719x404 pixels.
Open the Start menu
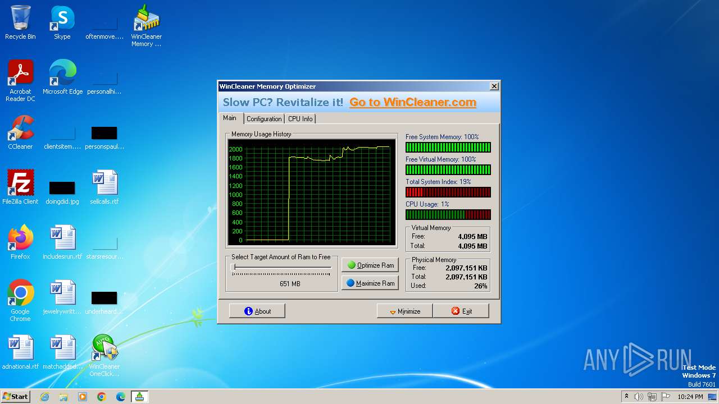point(16,397)
